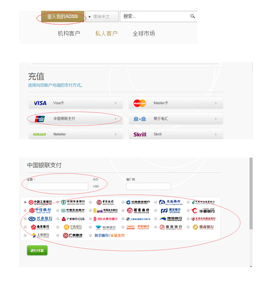Select the 中国建设银行 radio button
This screenshot has width=277, height=289.
pos(123,202)
